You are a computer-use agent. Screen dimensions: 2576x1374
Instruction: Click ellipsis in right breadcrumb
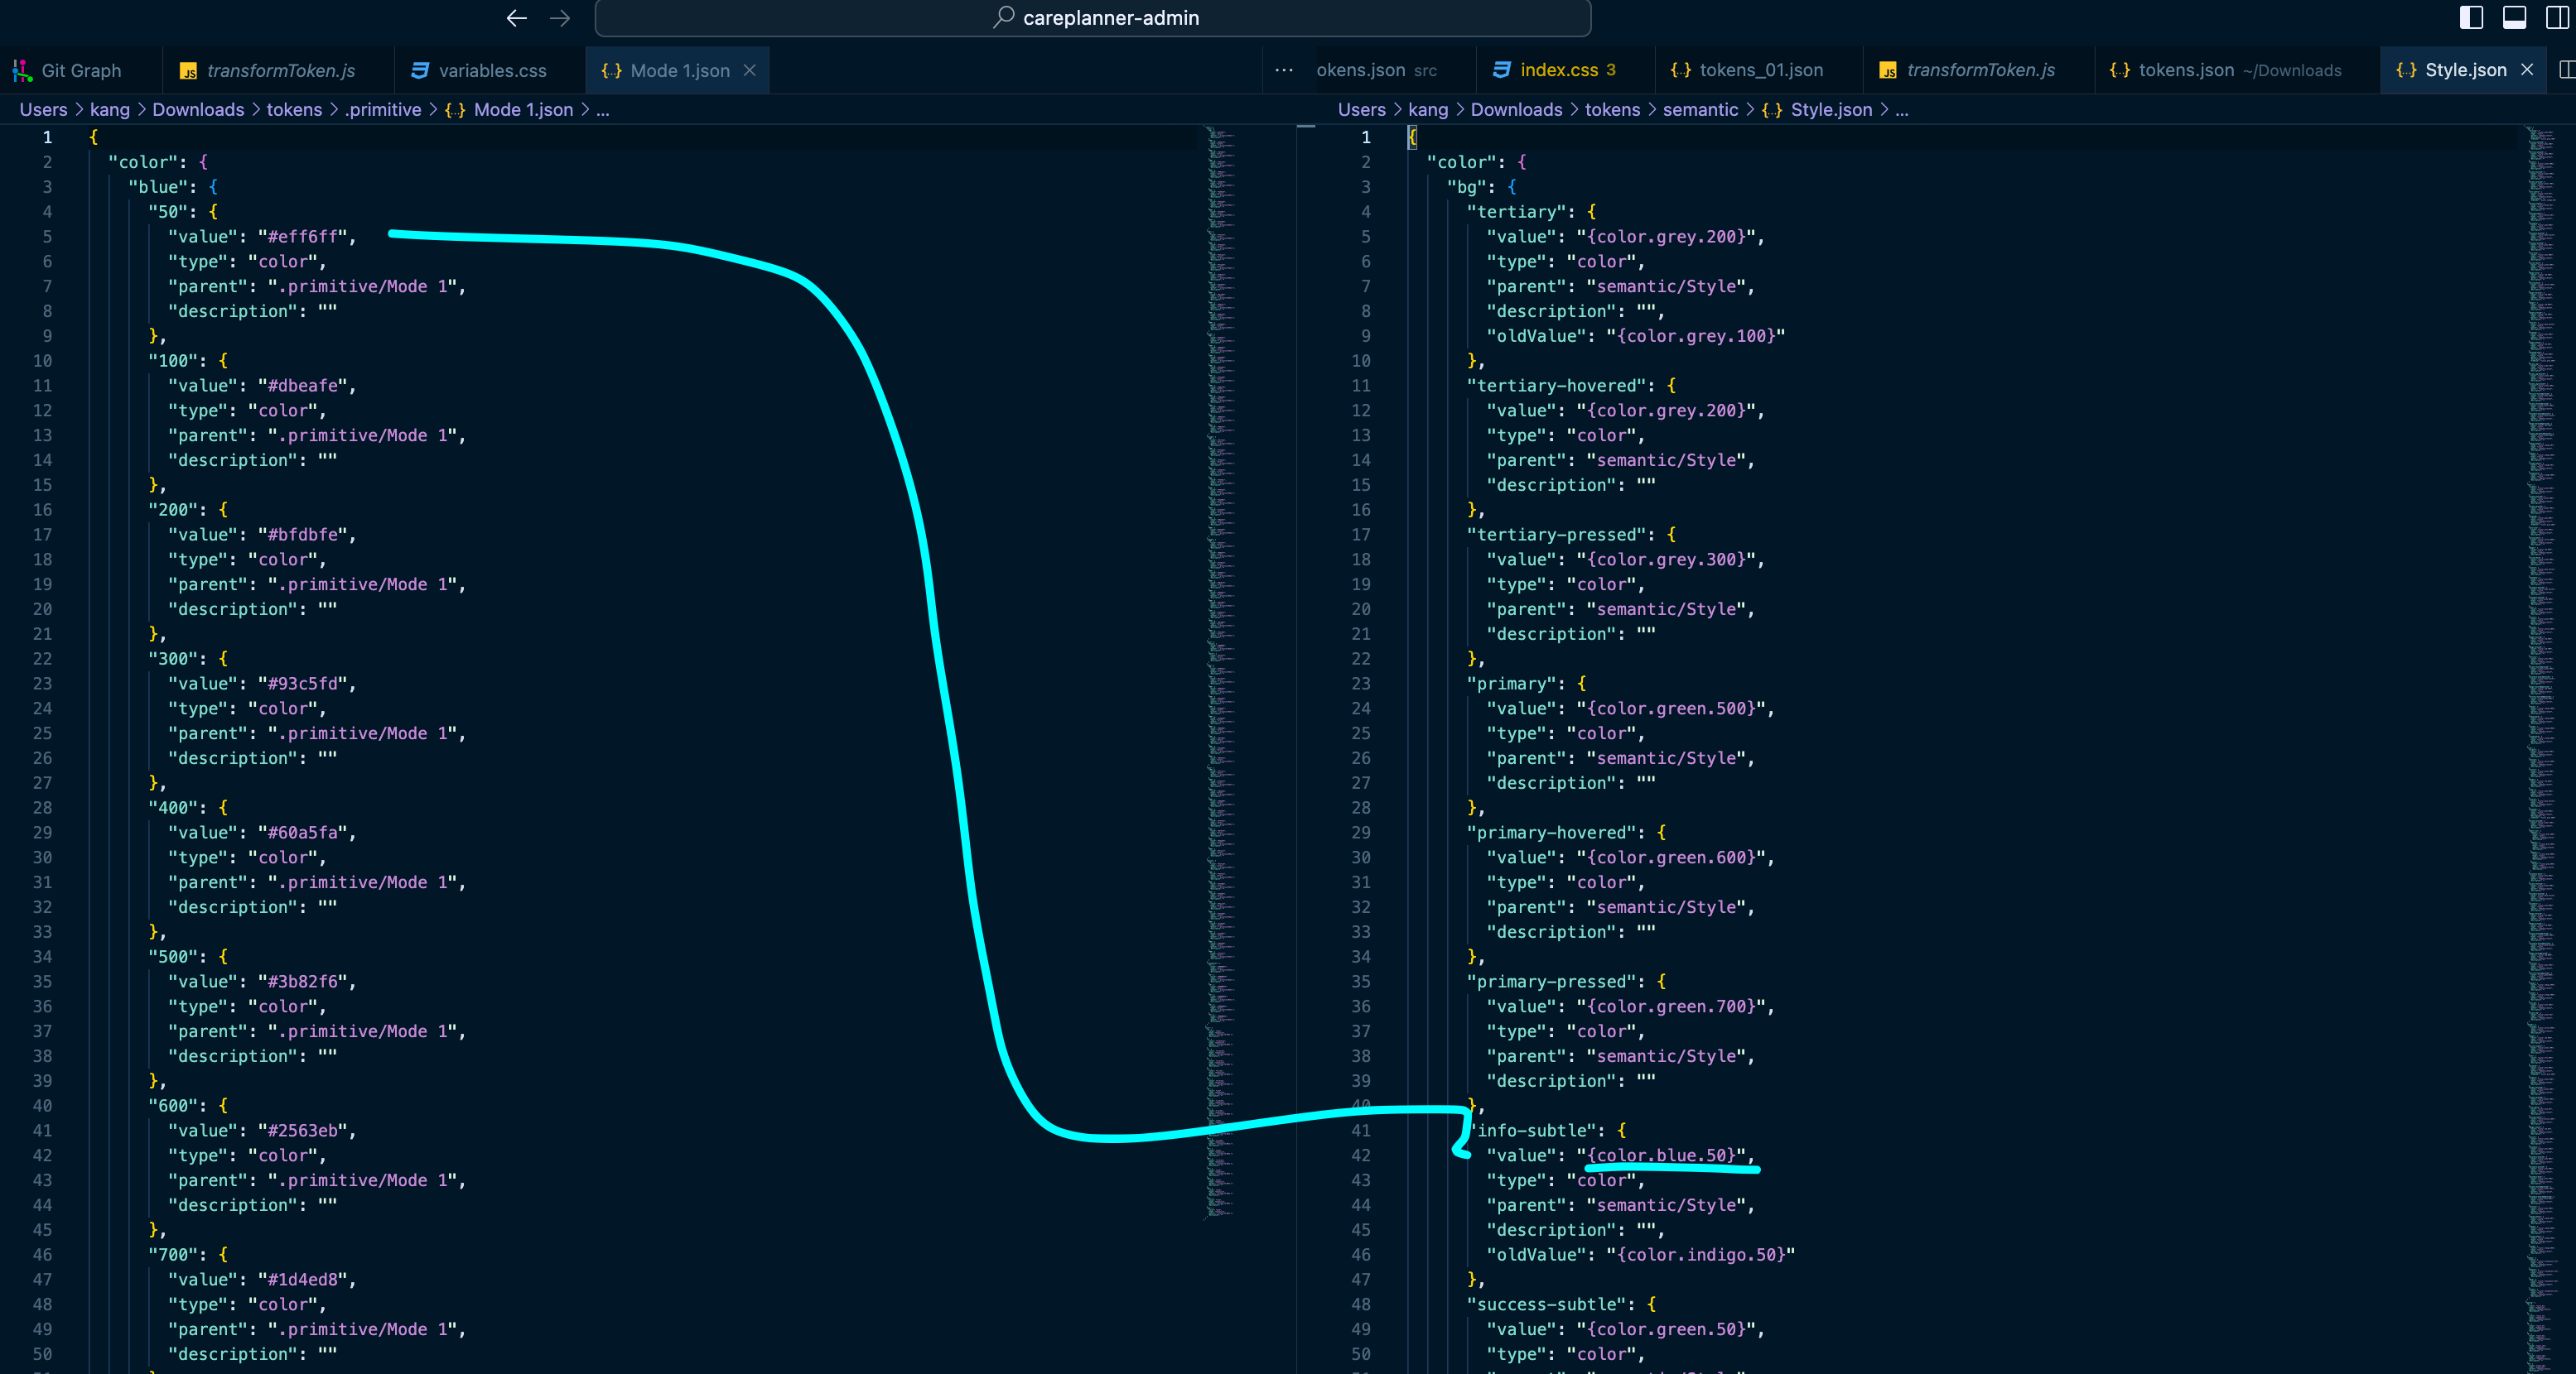(x=1902, y=110)
